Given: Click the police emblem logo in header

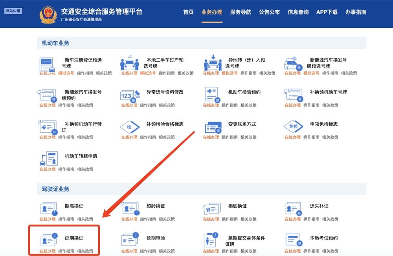Looking at the screenshot, I should (48, 14).
